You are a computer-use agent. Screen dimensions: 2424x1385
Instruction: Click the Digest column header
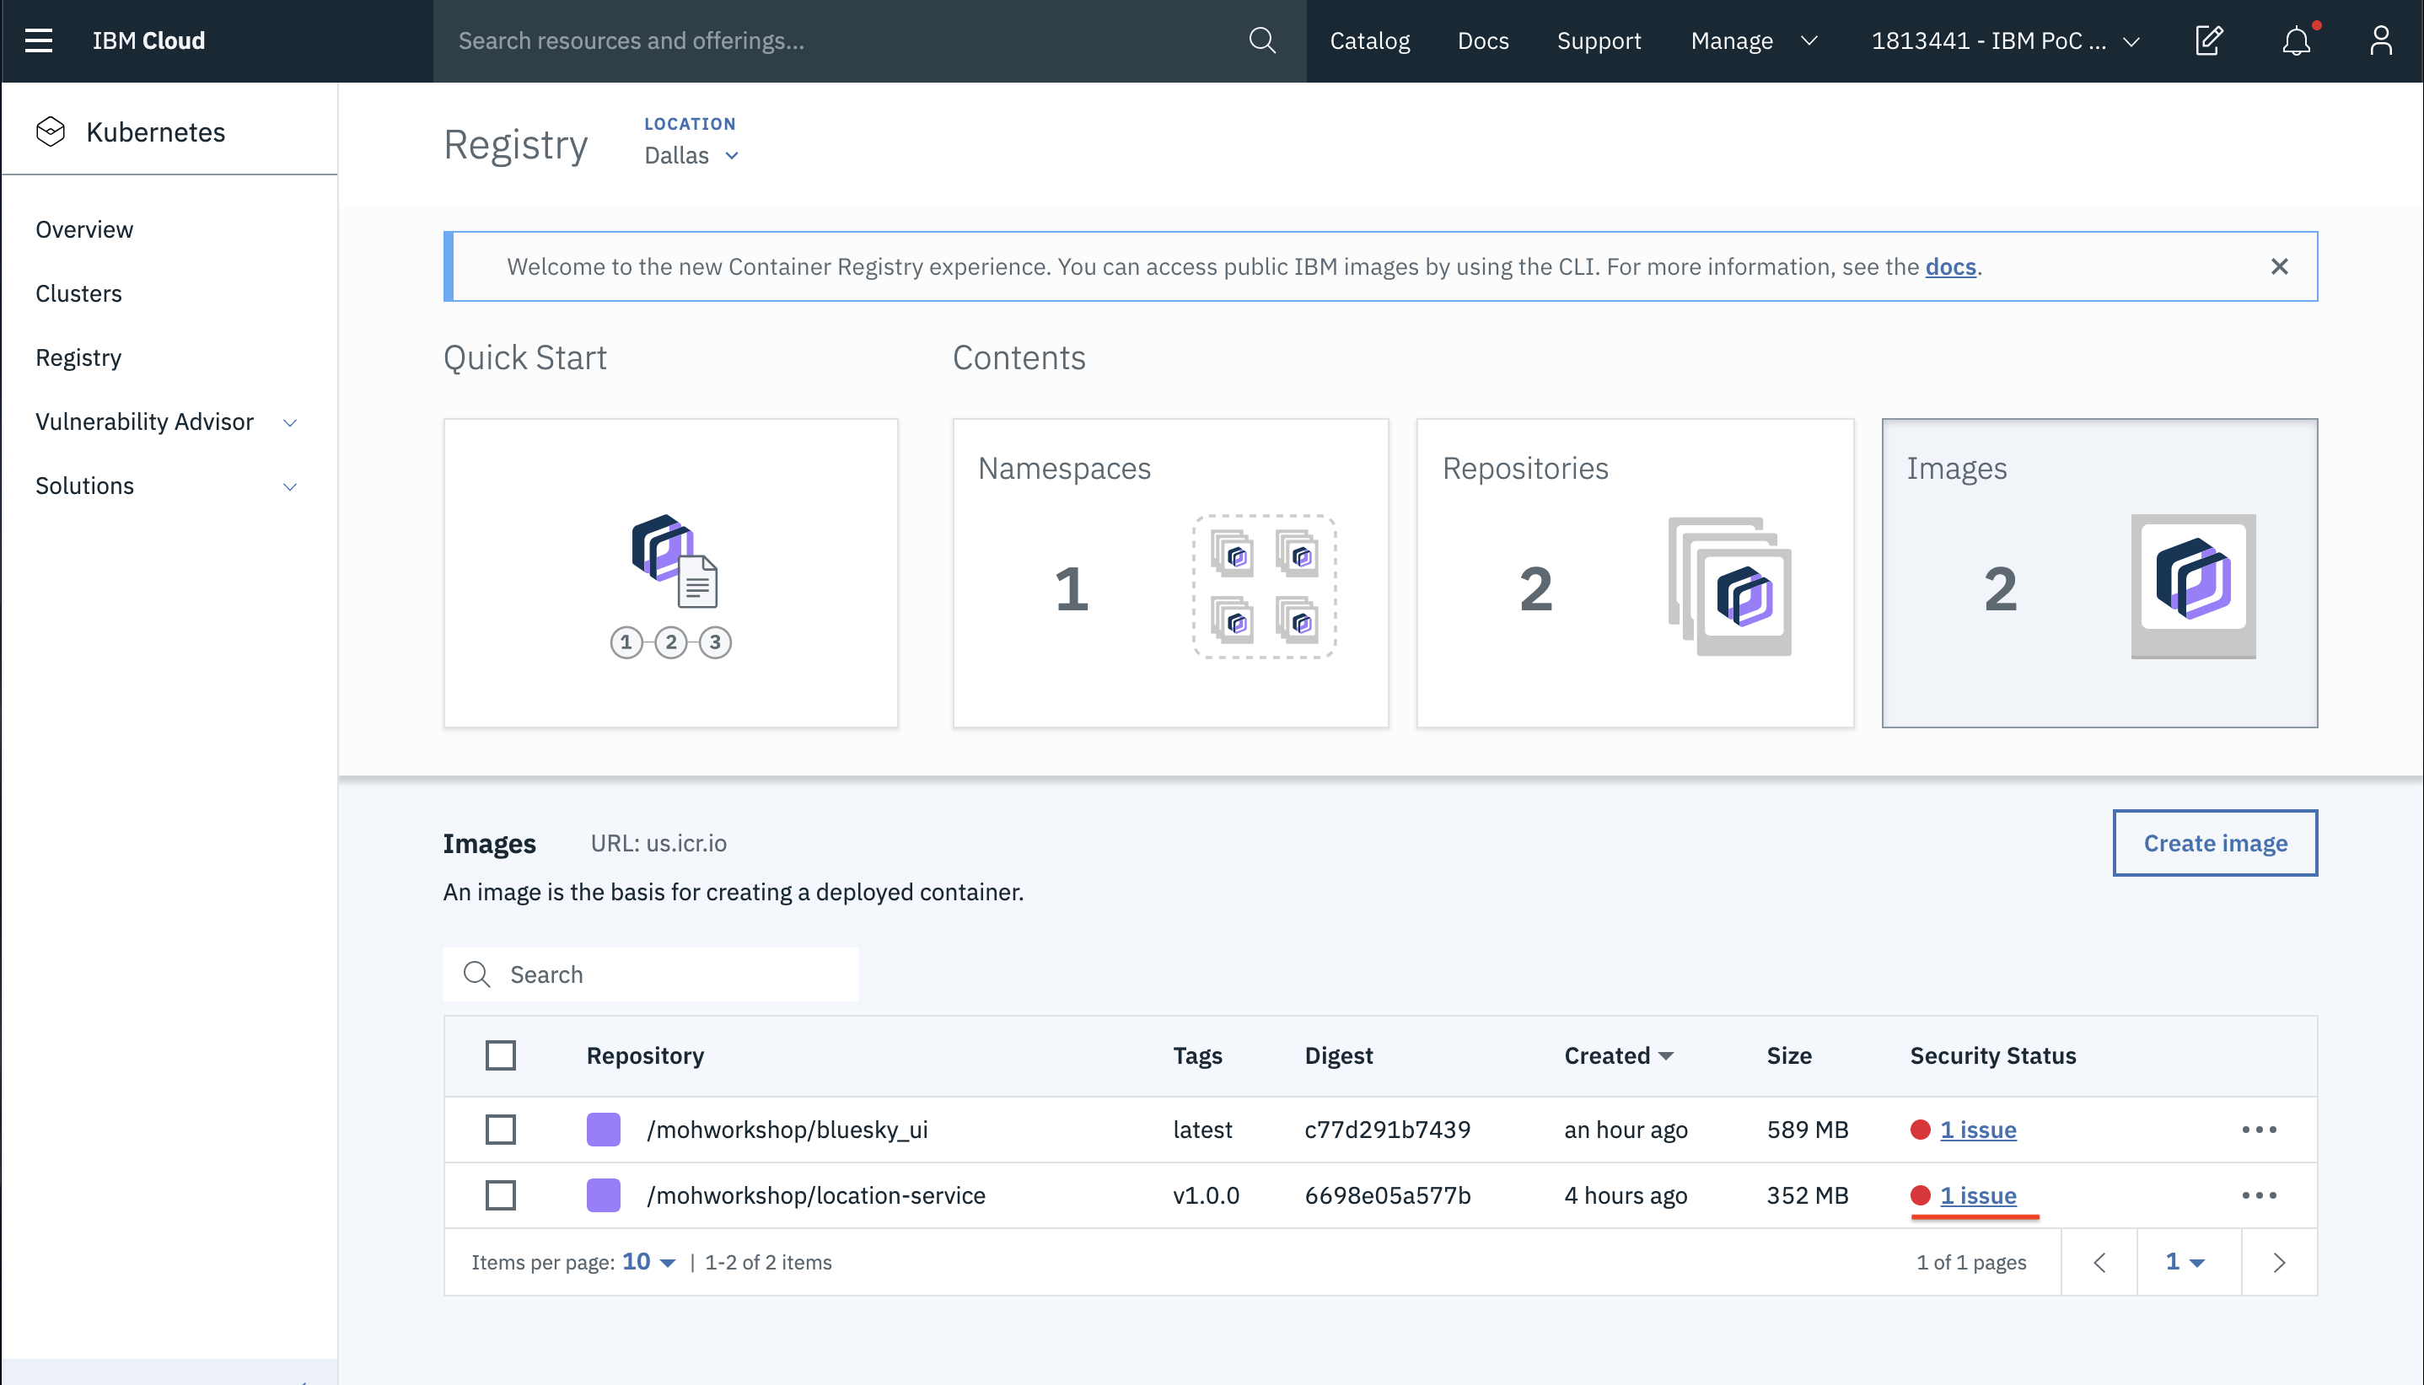[1339, 1055]
